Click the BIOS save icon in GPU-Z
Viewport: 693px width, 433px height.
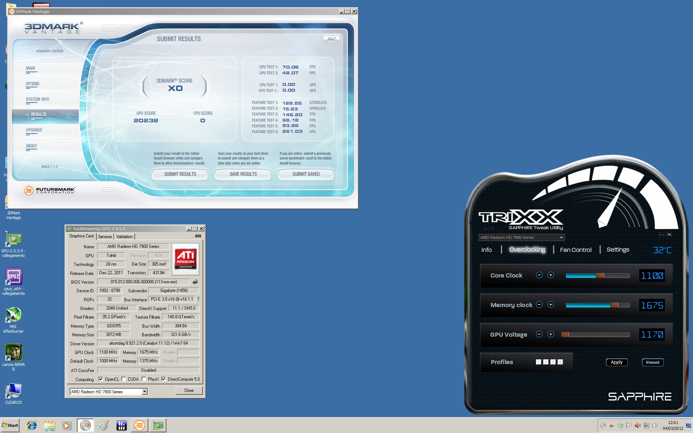click(x=195, y=281)
